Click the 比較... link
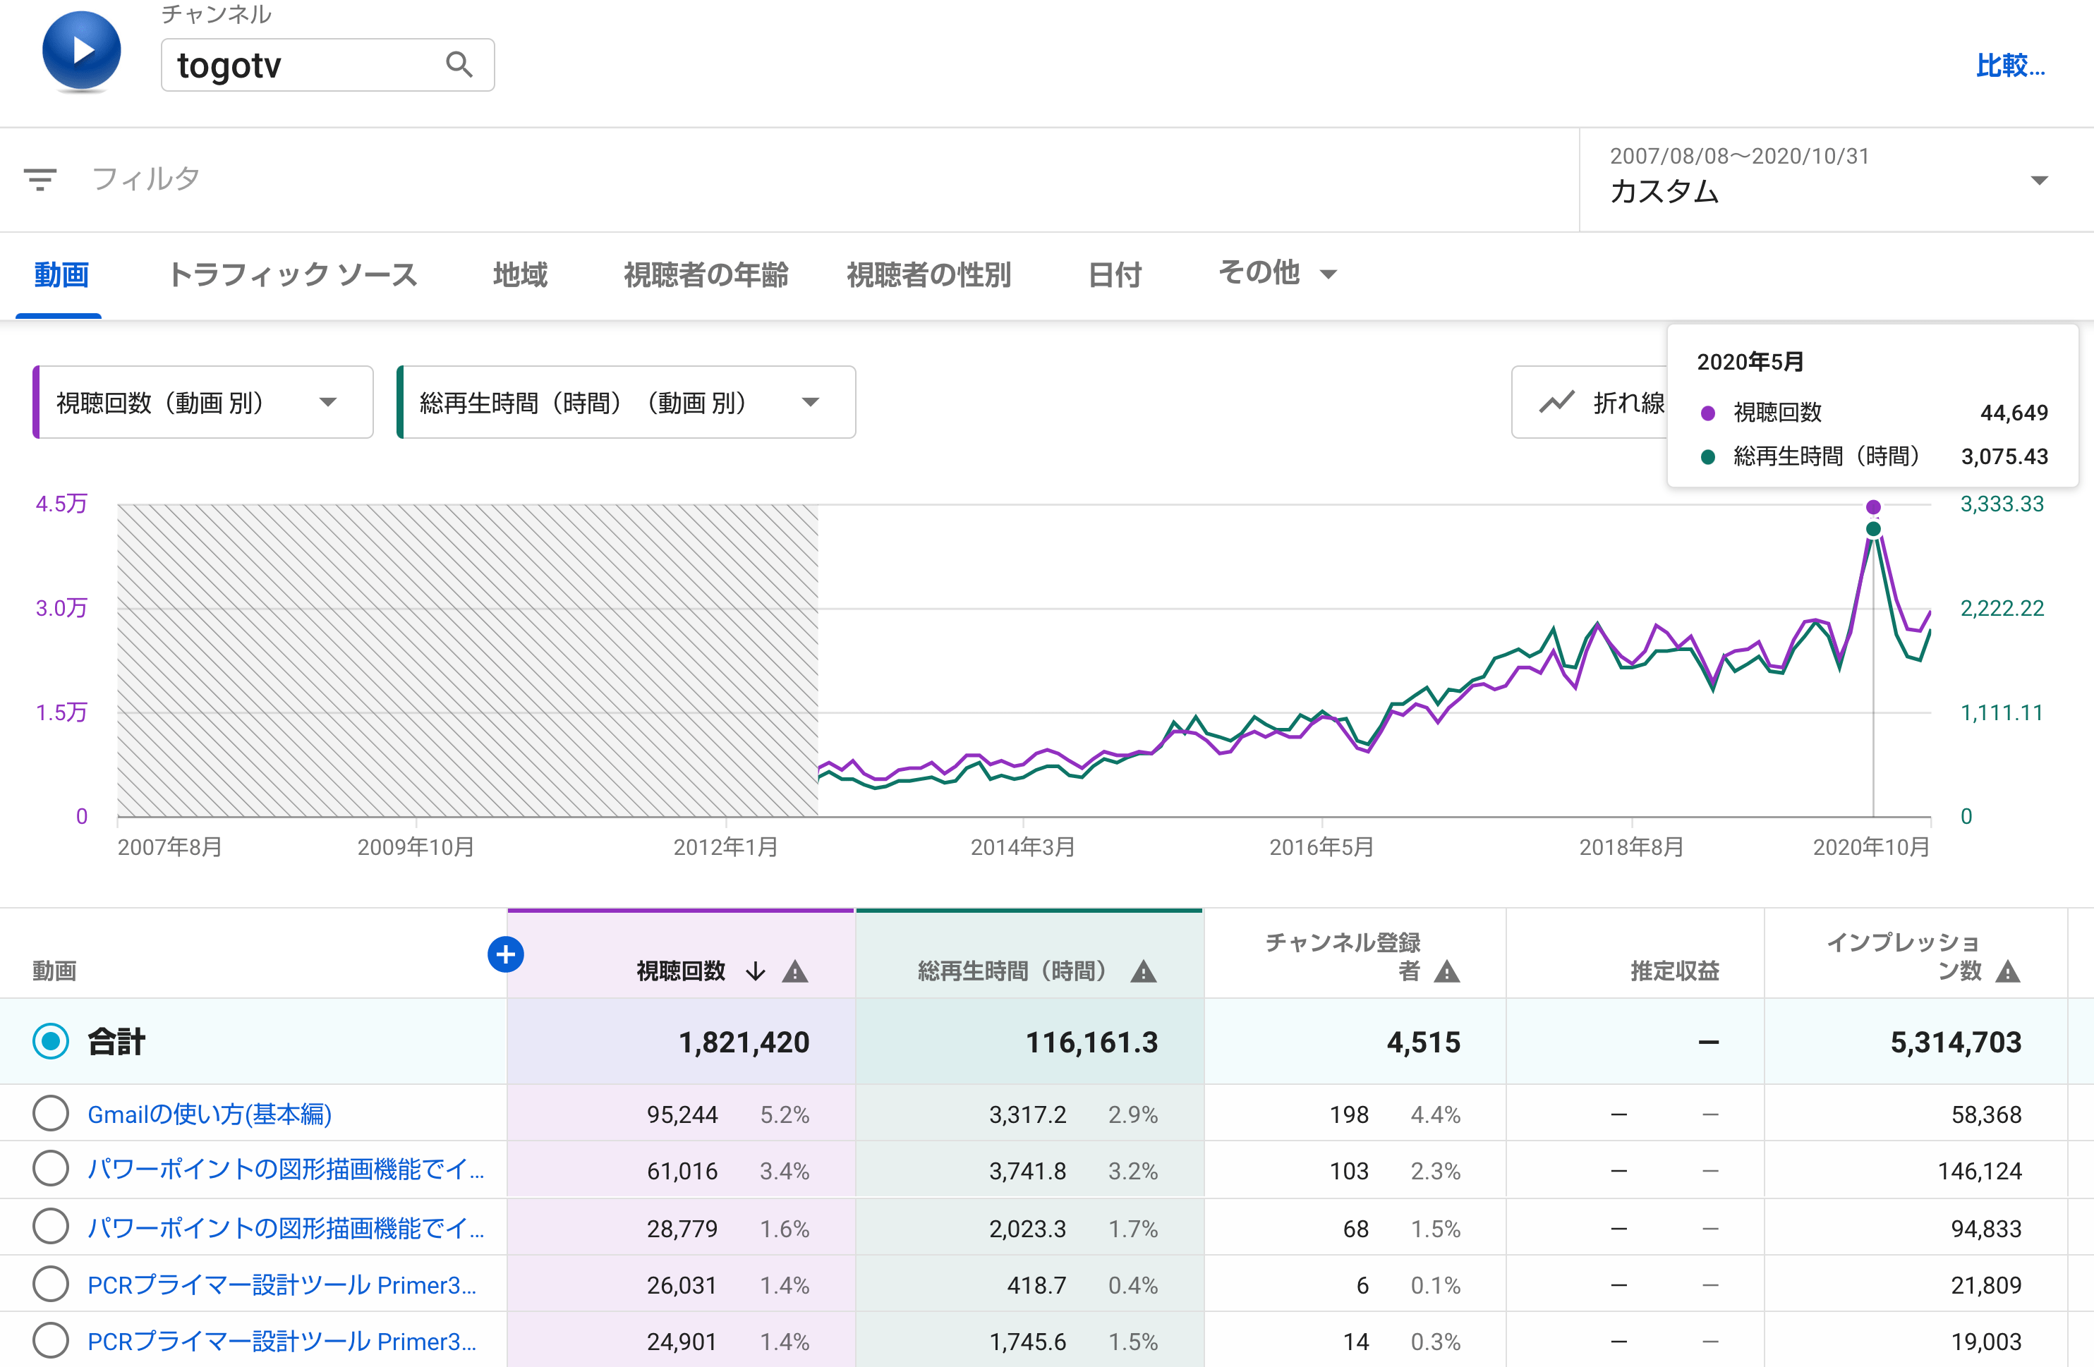 [2009, 65]
